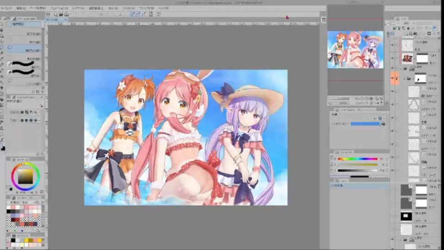Collapse the folder above the highlighted folder
Viewport: 444px width, 250px height.
pos(401,69)
